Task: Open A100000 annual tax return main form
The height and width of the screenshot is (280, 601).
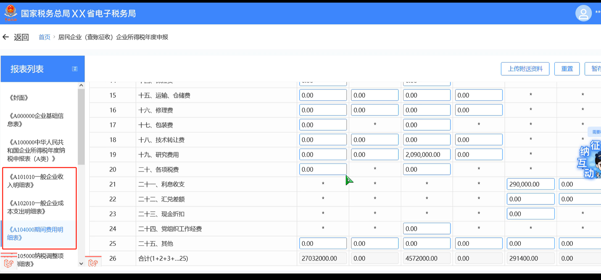Action: (x=36, y=150)
